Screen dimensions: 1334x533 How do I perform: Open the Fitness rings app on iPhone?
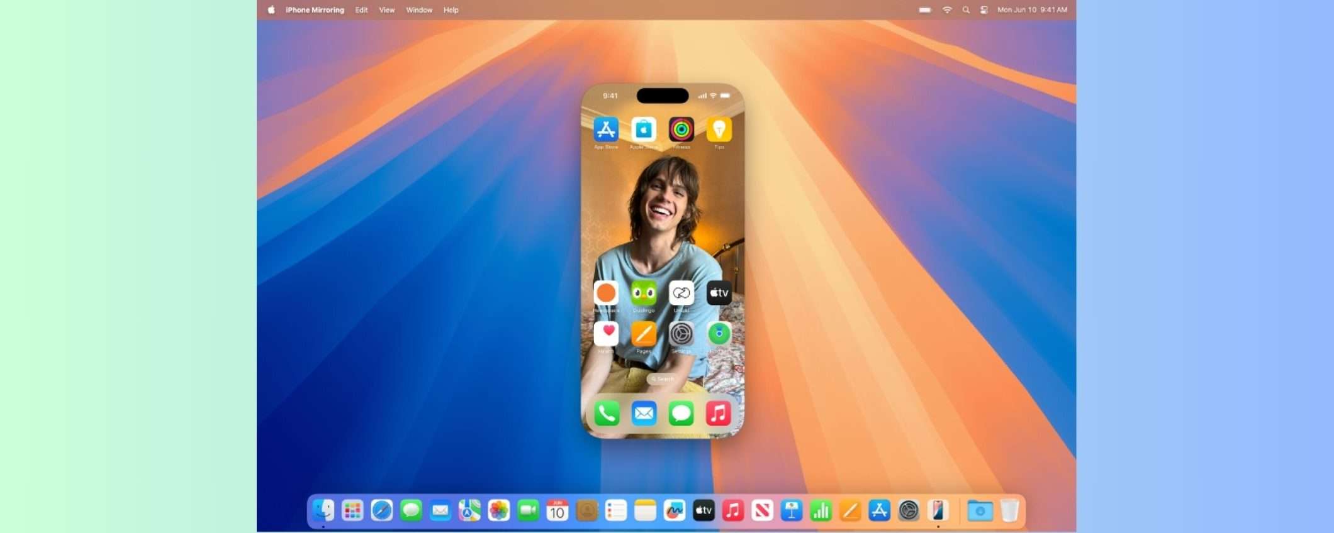tap(681, 129)
